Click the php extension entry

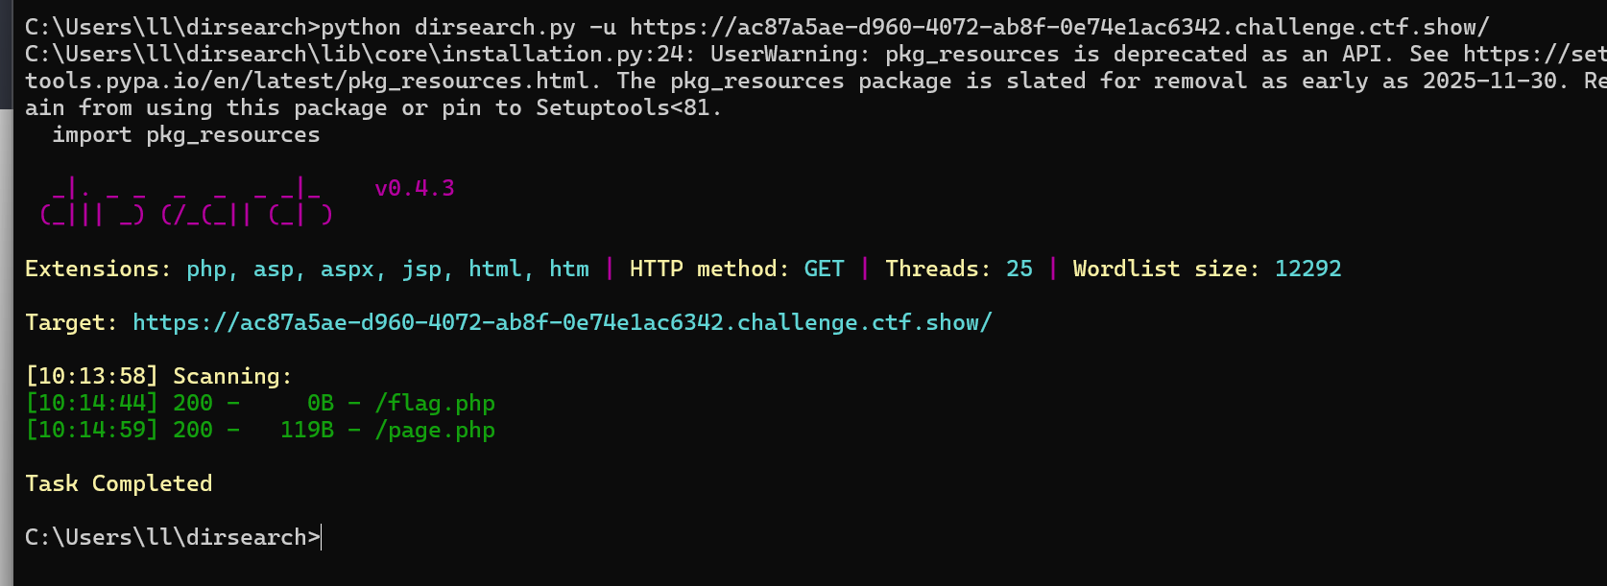(x=206, y=270)
